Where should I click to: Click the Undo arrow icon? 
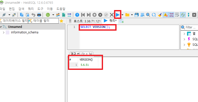(x=33, y=15)
